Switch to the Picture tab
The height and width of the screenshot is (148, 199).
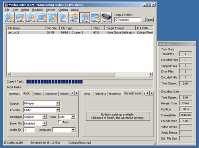click(64, 94)
